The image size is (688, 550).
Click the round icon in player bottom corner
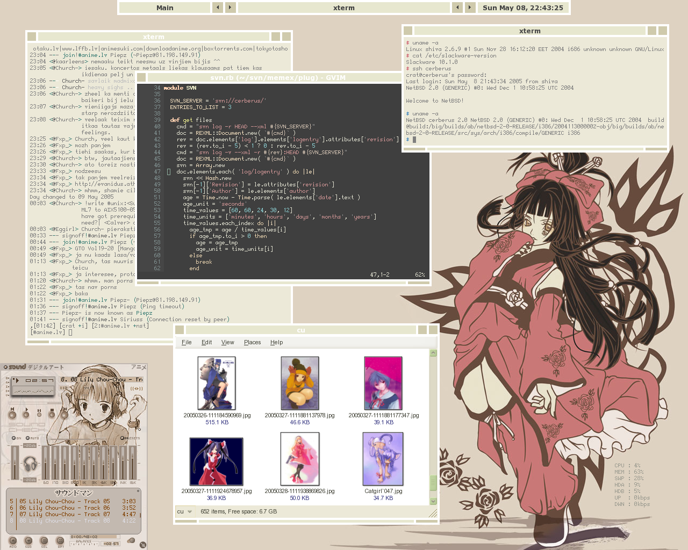point(142,545)
